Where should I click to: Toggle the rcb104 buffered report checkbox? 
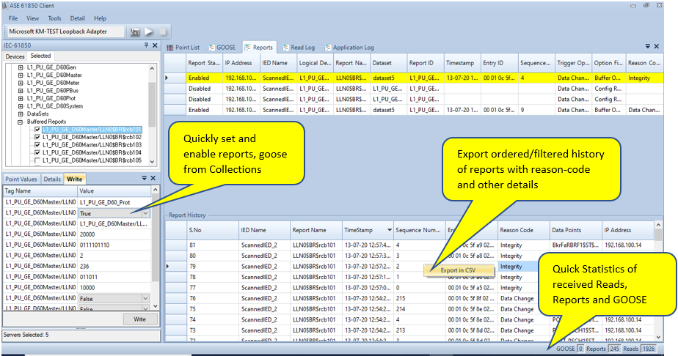[x=37, y=153]
